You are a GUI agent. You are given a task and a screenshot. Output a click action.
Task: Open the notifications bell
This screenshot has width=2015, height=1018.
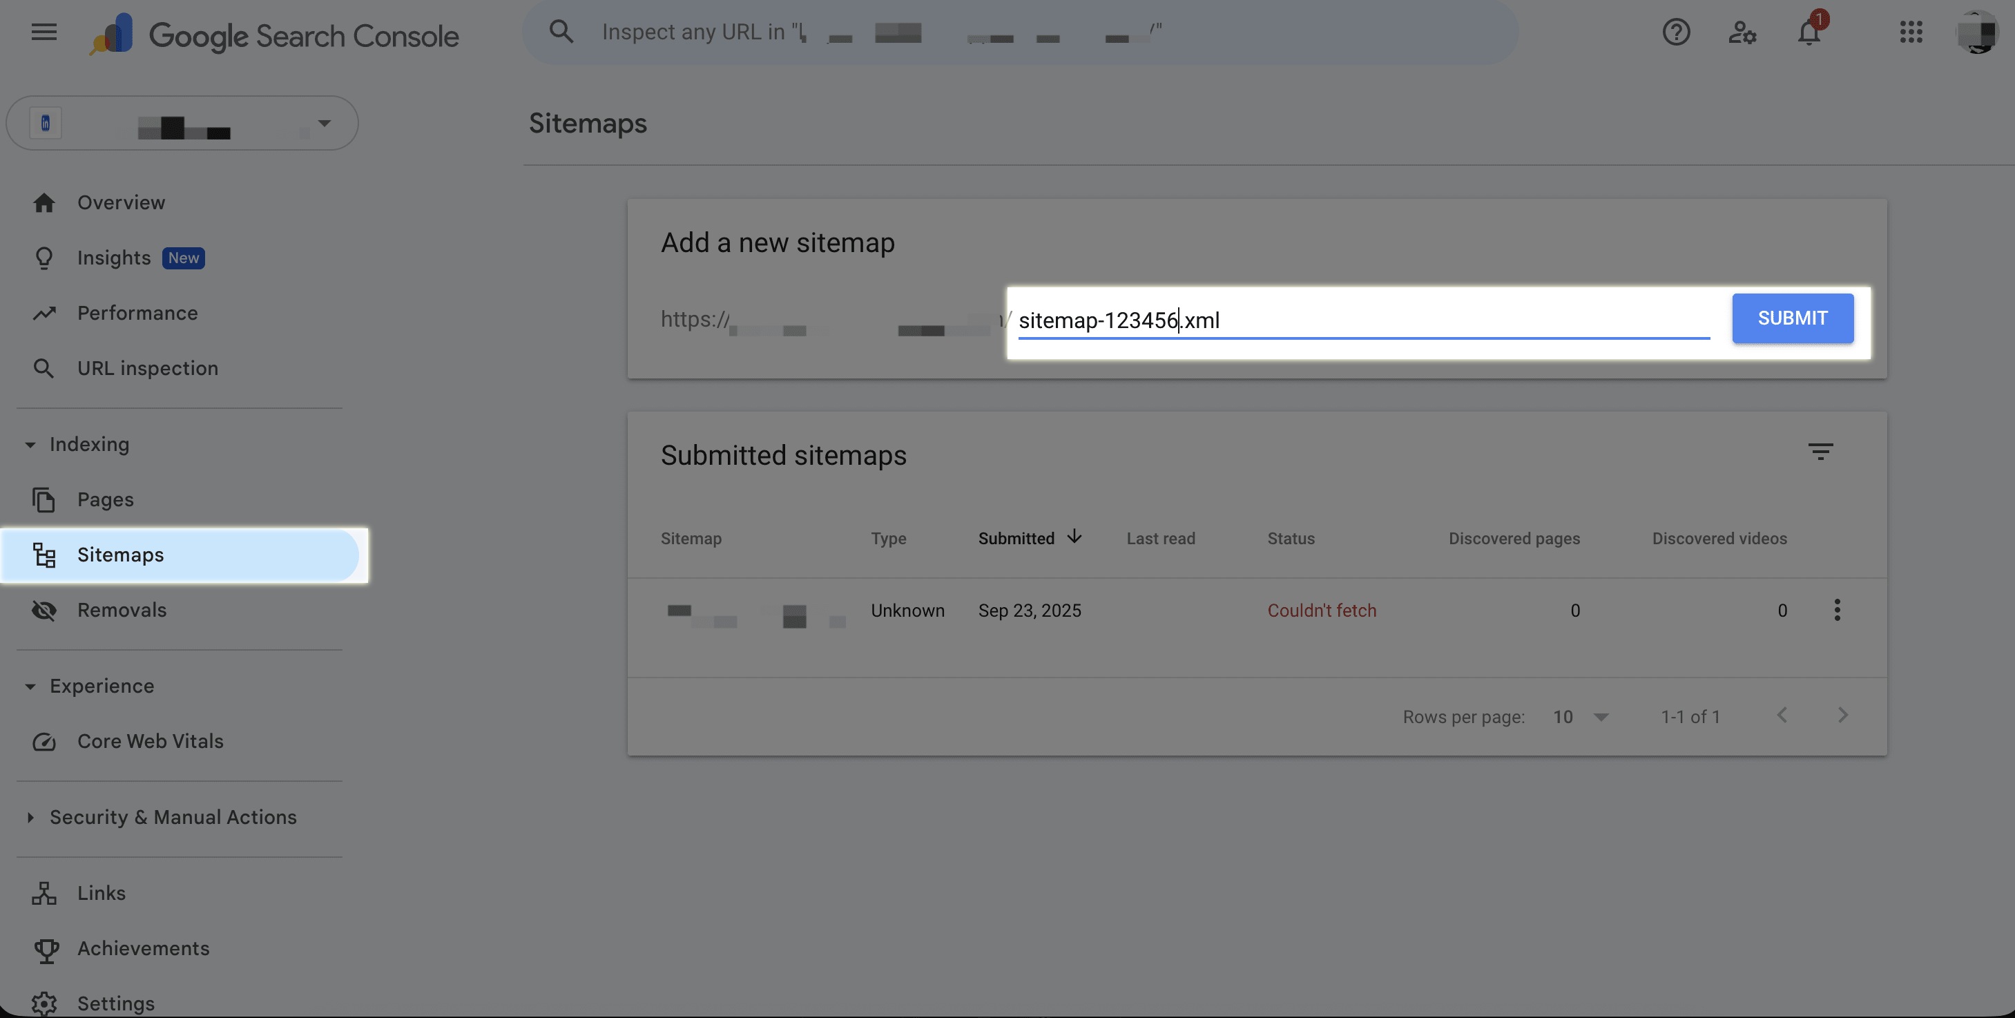pos(1809,32)
